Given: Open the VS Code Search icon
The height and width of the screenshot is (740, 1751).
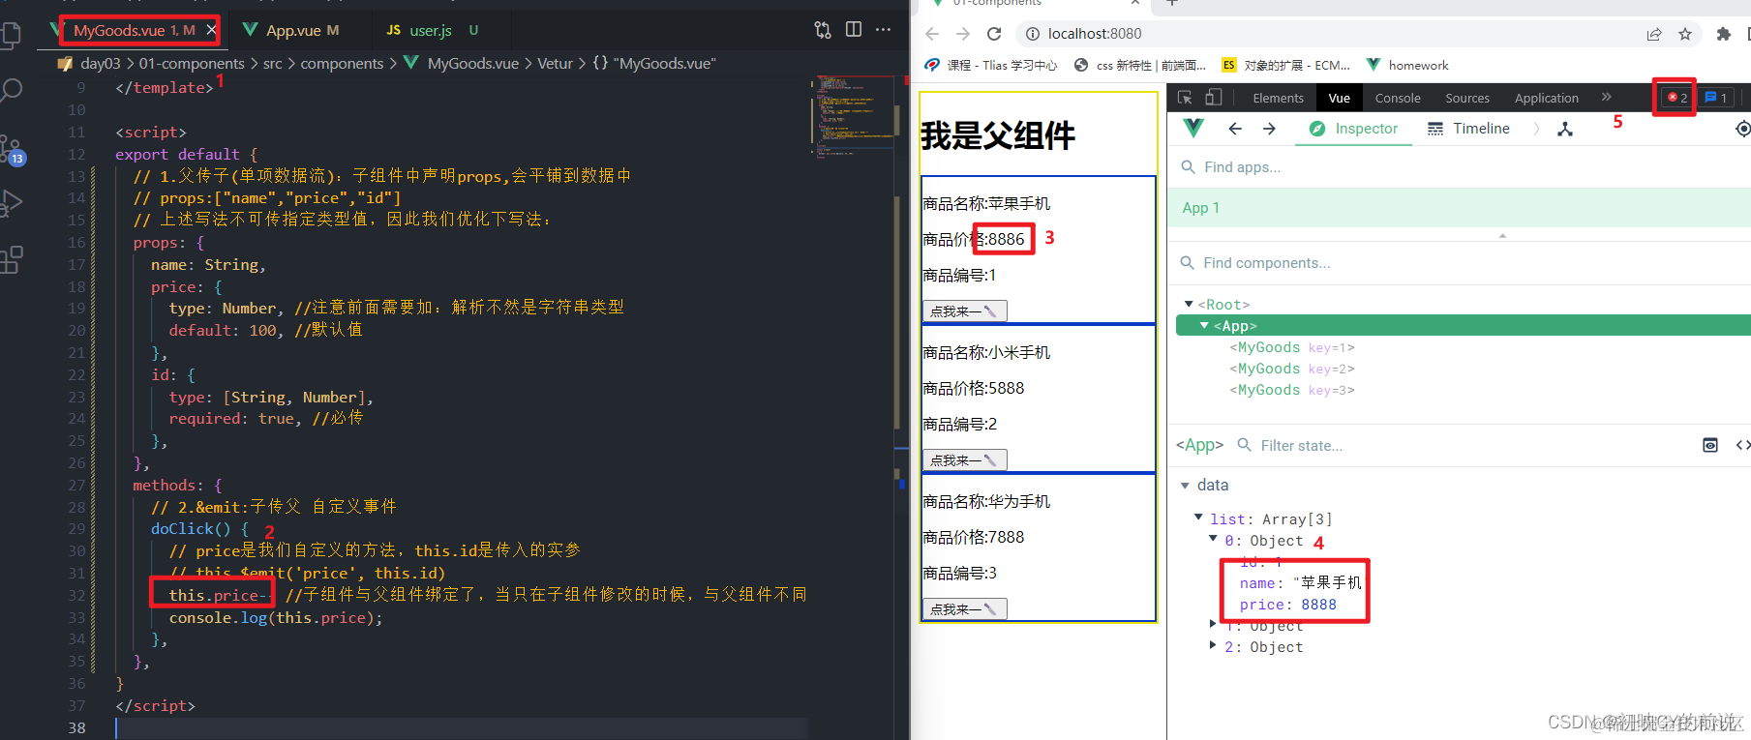Looking at the screenshot, I should tap(11, 91).
